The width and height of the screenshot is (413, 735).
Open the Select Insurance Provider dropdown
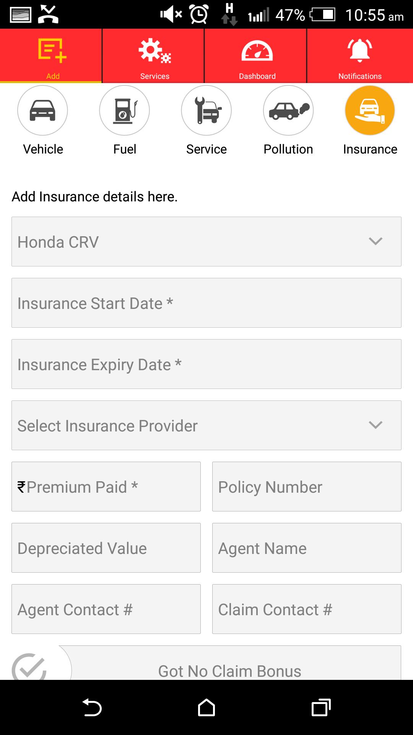206,425
